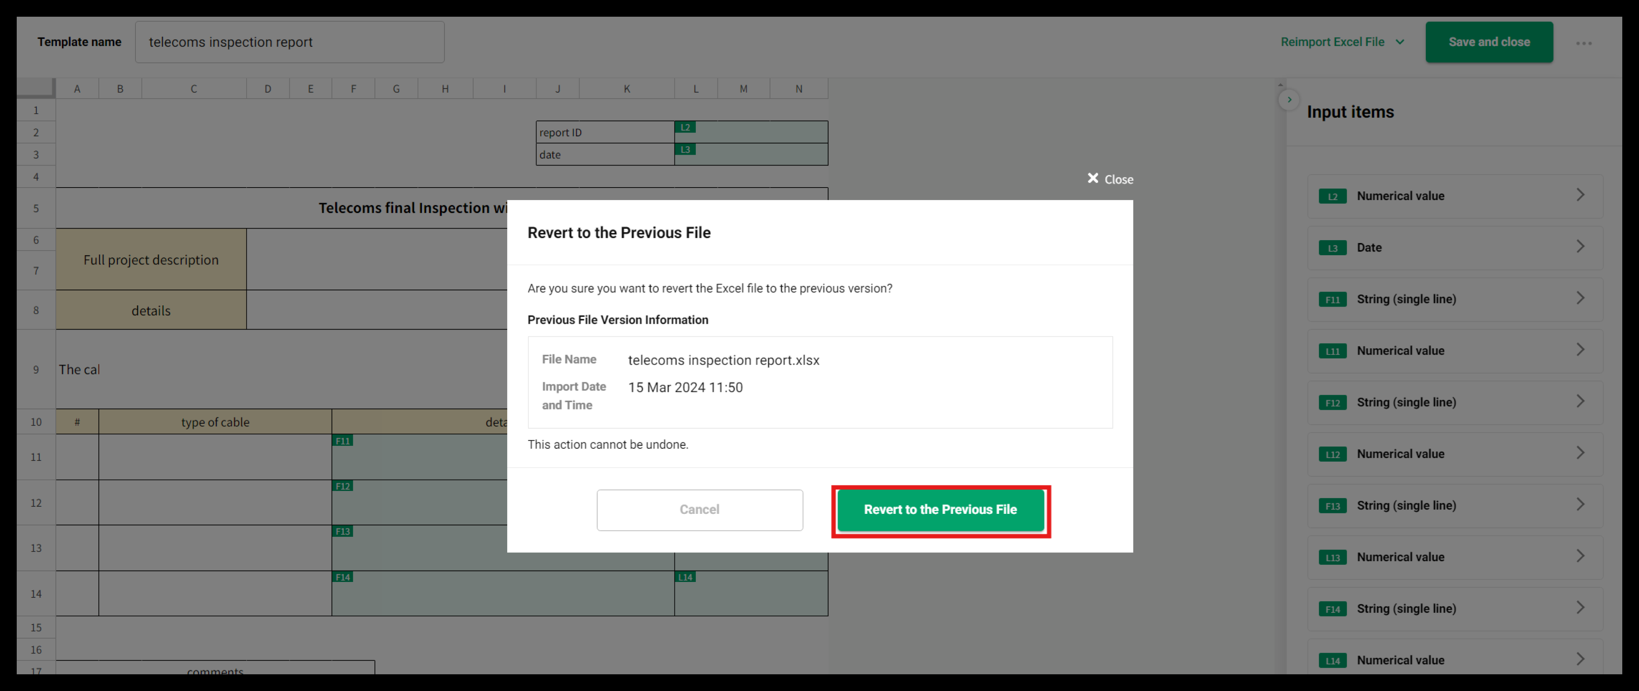Edit the Template name text field
This screenshot has height=691, width=1639.
tap(289, 42)
